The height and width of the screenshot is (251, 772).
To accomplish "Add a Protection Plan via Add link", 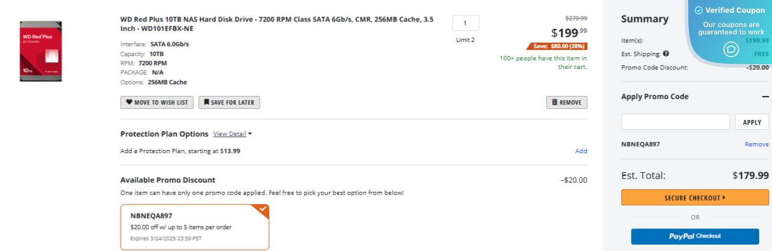I will 581,151.
